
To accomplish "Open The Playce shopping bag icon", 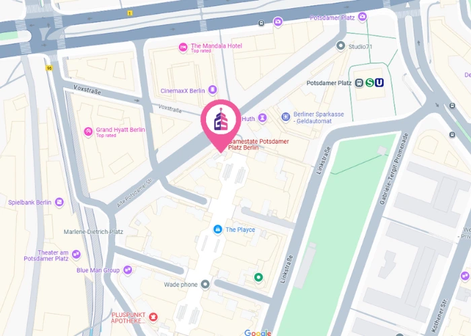I will tap(218, 230).
